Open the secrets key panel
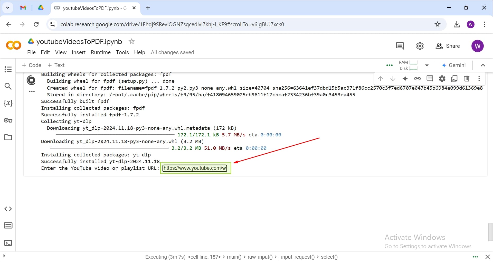 click(x=8, y=120)
